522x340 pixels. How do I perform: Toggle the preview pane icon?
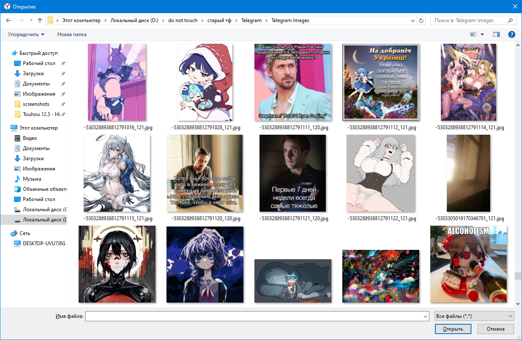(x=497, y=34)
